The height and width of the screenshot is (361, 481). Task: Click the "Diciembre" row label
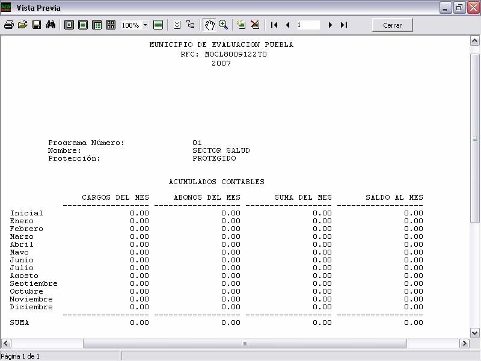(31, 307)
